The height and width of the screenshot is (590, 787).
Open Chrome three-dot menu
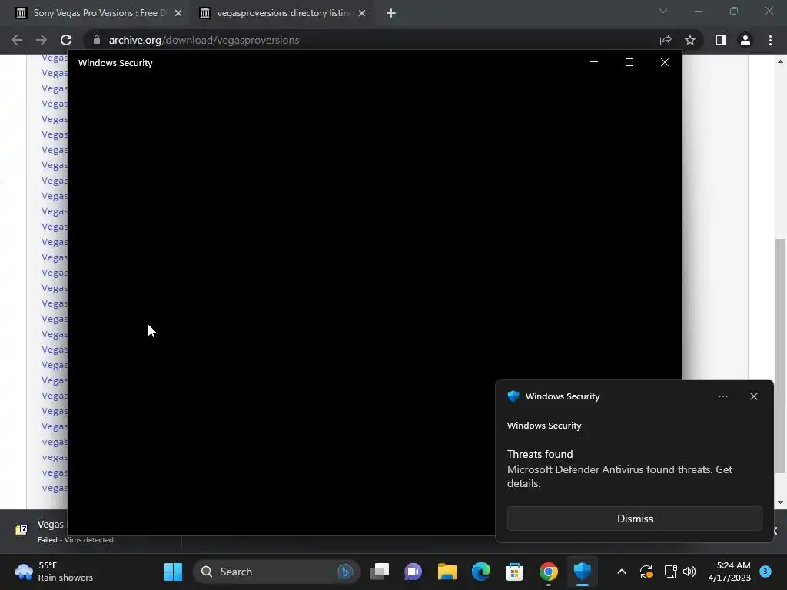click(x=770, y=40)
